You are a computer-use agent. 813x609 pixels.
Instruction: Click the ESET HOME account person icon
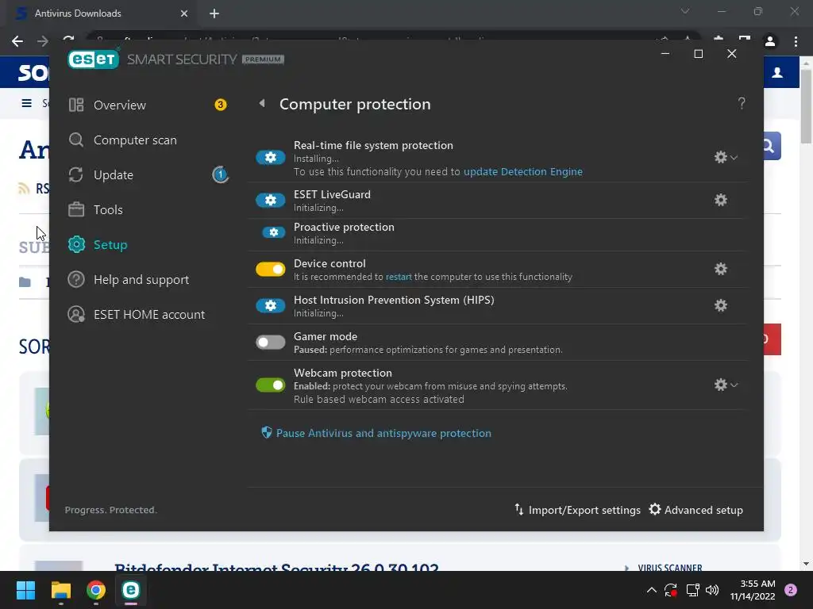[76, 314]
